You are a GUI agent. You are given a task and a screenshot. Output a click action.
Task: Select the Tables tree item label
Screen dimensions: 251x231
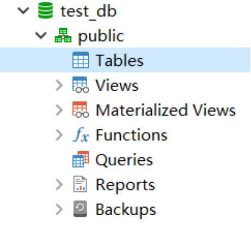[120, 60]
